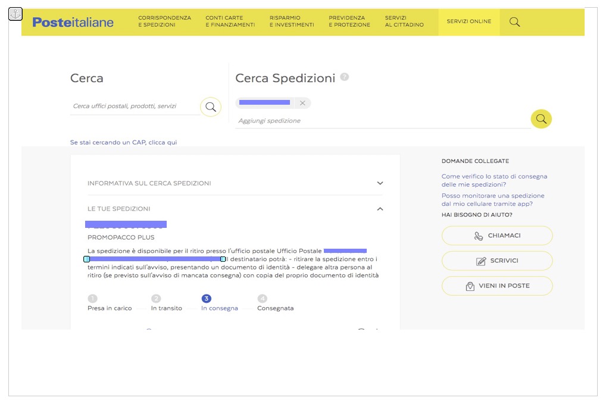Click the HAI BISOGNO DI AIUTO? heading

point(477,215)
